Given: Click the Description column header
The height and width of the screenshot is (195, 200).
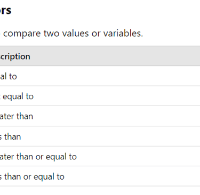Looking at the screenshot, I should (15, 56).
